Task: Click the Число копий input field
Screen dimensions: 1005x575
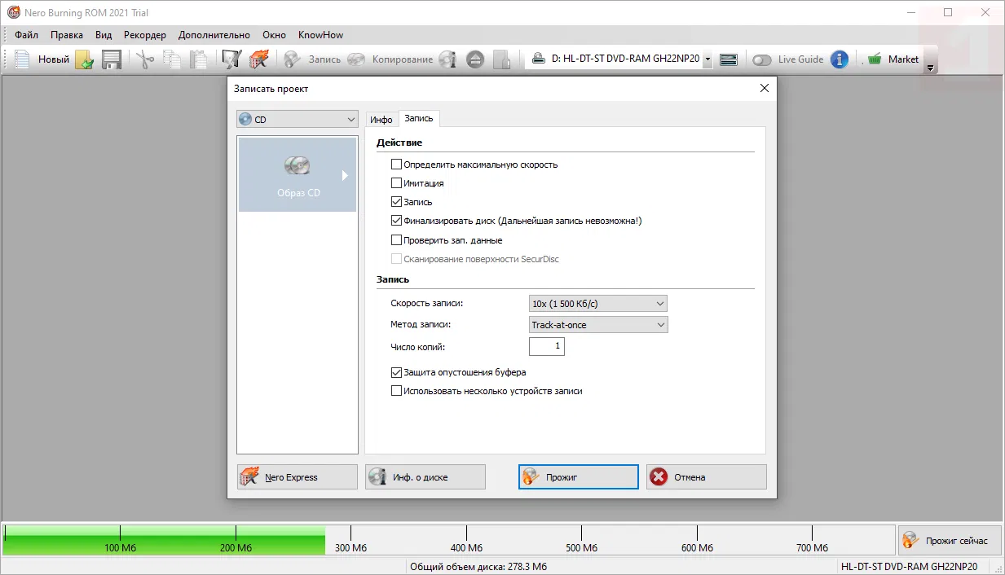Action: 547,347
